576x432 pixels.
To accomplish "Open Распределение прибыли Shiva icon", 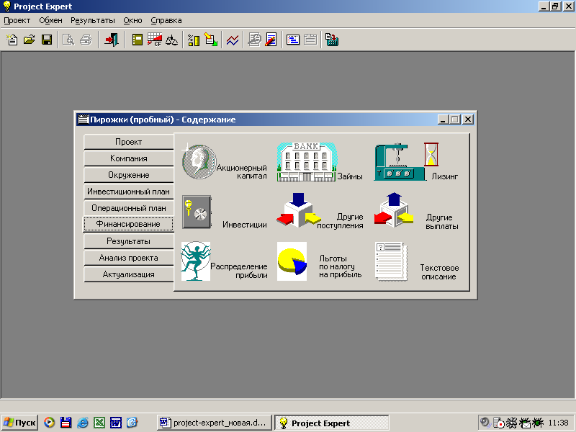I will coord(196,261).
